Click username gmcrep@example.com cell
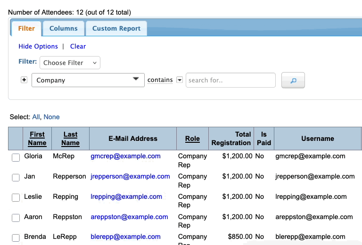 click(x=310, y=156)
